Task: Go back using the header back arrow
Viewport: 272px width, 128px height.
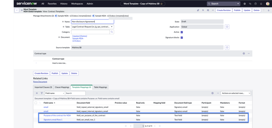Action: (x=17, y=10)
